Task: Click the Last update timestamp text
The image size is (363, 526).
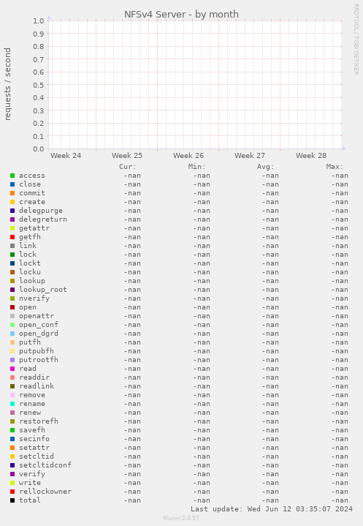Action: [272, 509]
